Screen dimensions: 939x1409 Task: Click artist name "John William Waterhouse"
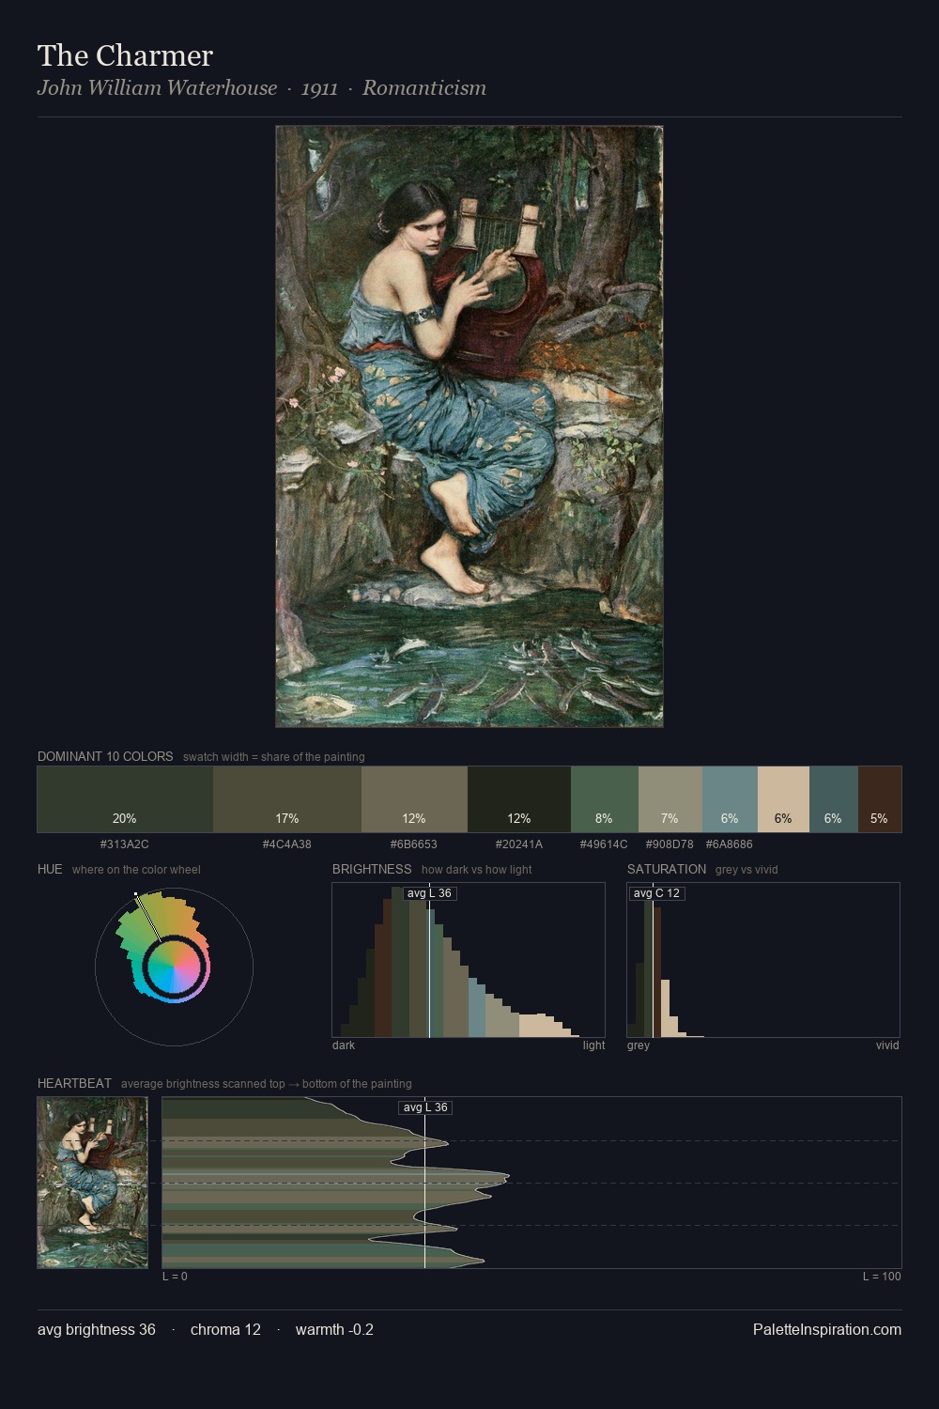click(x=157, y=88)
